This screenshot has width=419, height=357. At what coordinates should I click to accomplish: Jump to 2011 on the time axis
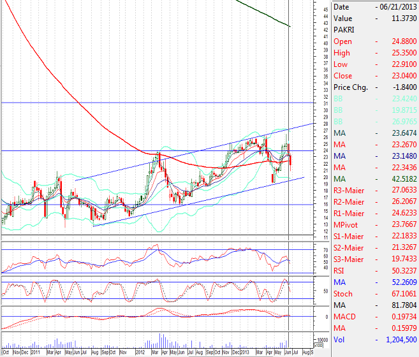(36, 351)
